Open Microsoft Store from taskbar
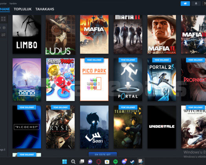Screen dimensions: 206x165 click(107, 161)
